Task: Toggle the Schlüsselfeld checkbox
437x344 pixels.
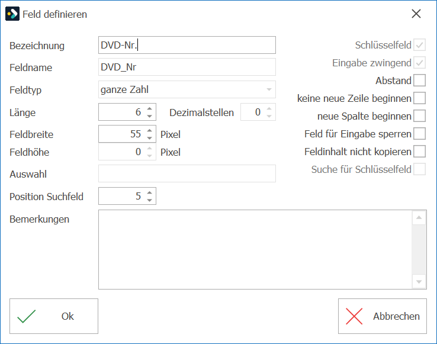Action: click(419, 45)
